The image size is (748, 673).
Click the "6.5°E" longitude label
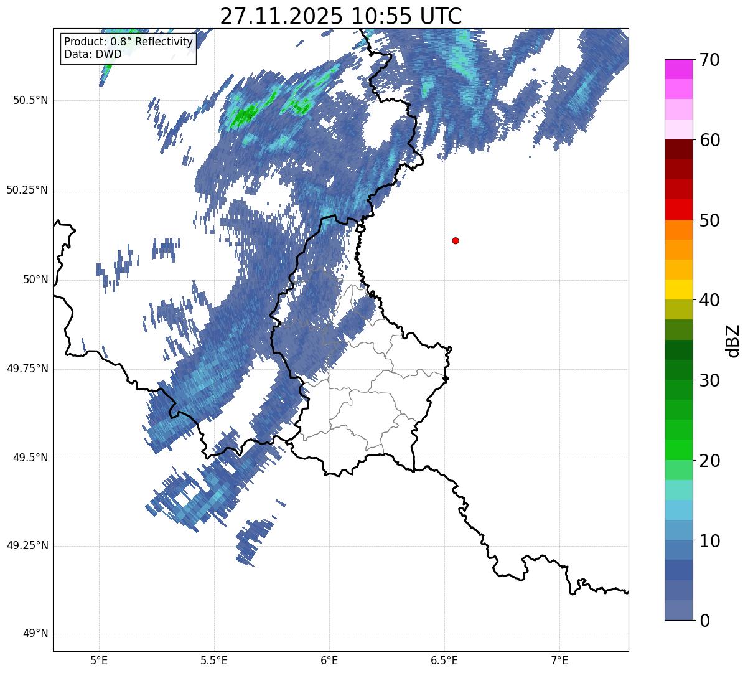coord(444,661)
